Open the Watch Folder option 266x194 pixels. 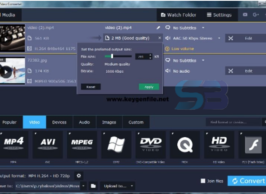pyautogui.click(x=178, y=15)
